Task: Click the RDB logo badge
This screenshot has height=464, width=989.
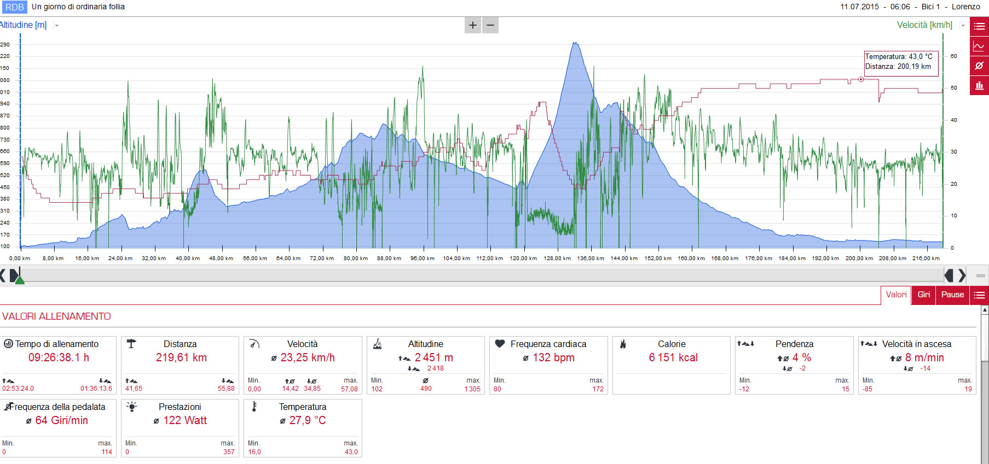Action: [14, 7]
